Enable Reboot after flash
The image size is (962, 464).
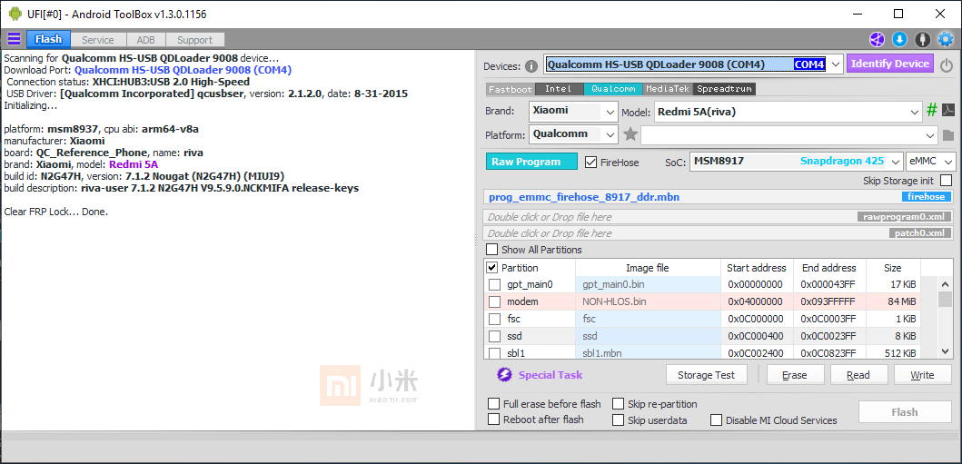[x=493, y=420]
